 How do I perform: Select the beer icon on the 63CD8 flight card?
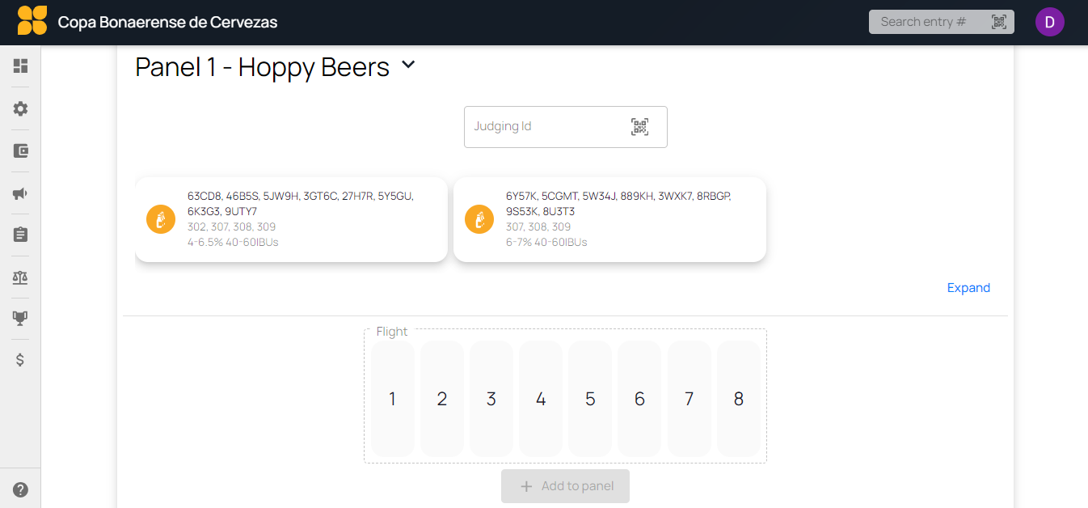click(x=160, y=218)
